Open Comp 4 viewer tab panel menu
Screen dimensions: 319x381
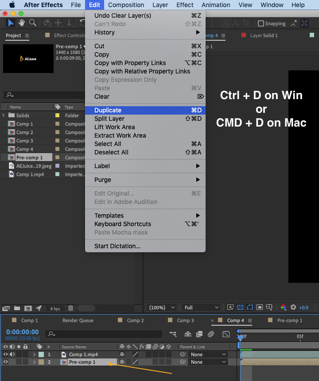pos(223,36)
